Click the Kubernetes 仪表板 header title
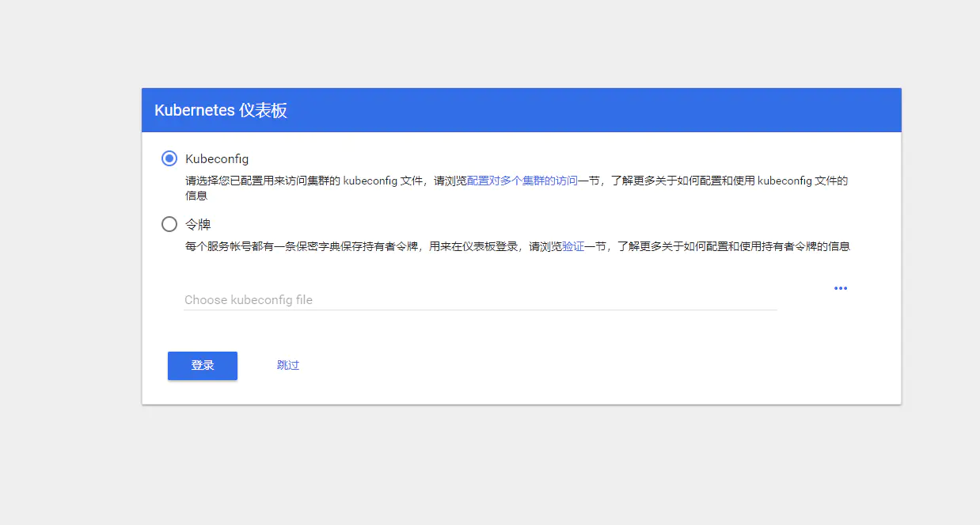 (x=221, y=110)
